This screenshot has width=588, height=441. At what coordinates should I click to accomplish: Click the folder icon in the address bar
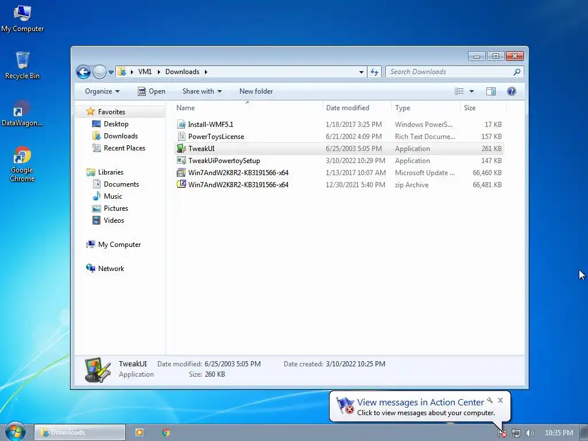coord(122,72)
